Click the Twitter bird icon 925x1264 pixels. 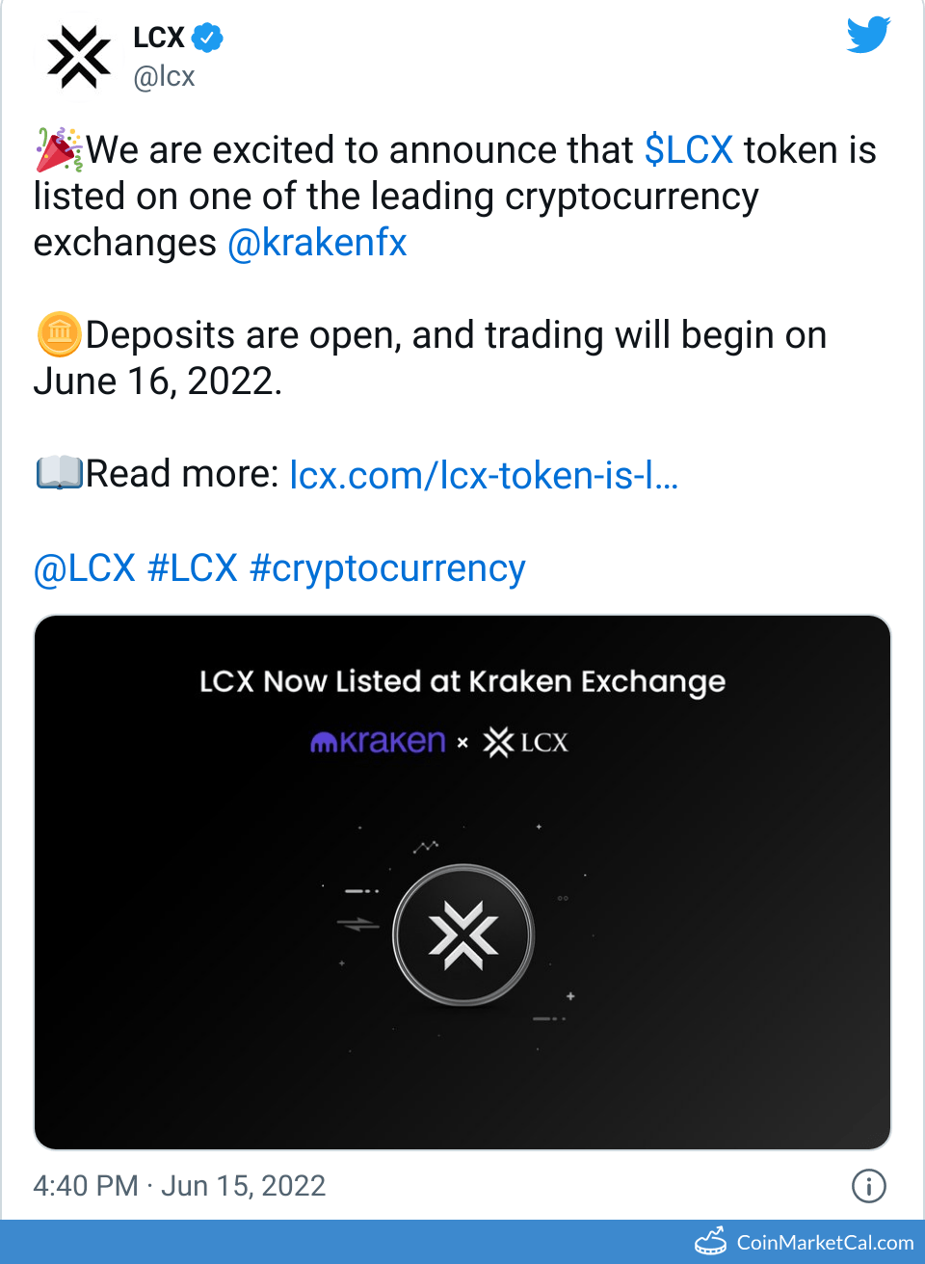[x=868, y=35]
